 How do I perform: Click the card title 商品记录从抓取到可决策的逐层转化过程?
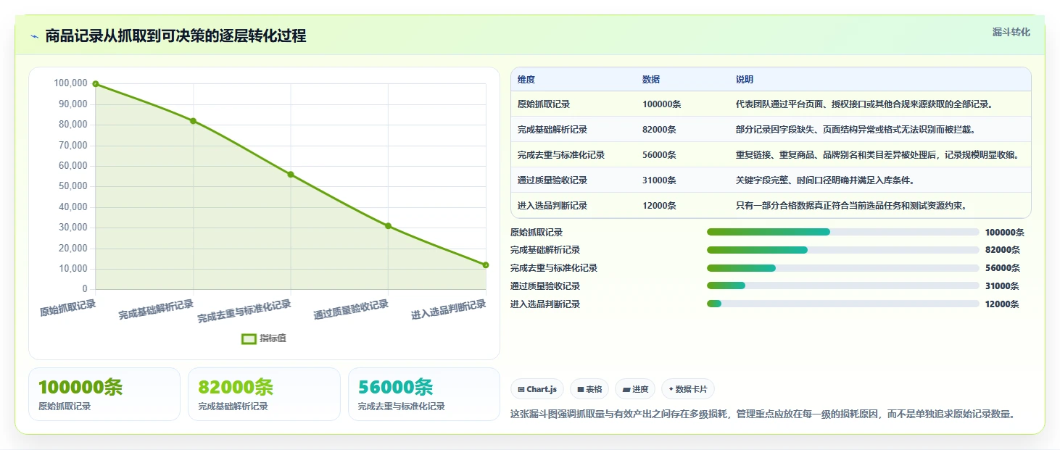(175, 36)
